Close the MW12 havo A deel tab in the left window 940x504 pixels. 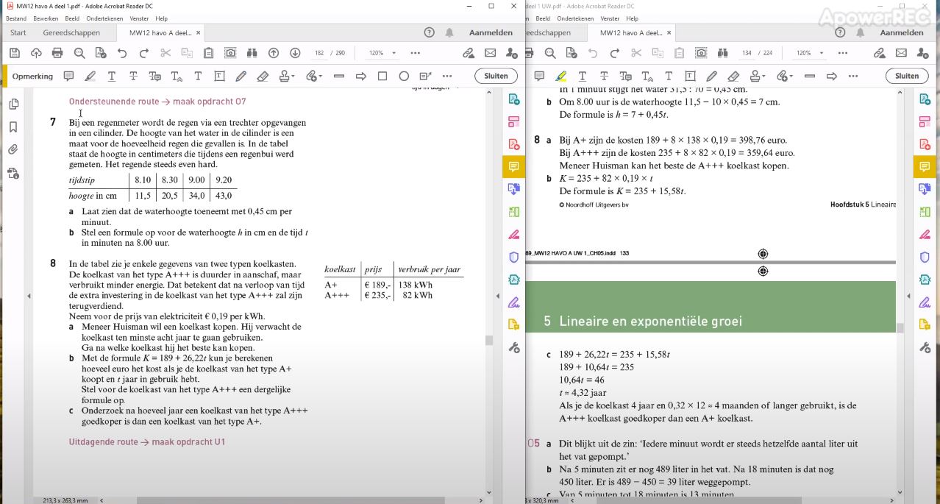pyautogui.click(x=198, y=32)
